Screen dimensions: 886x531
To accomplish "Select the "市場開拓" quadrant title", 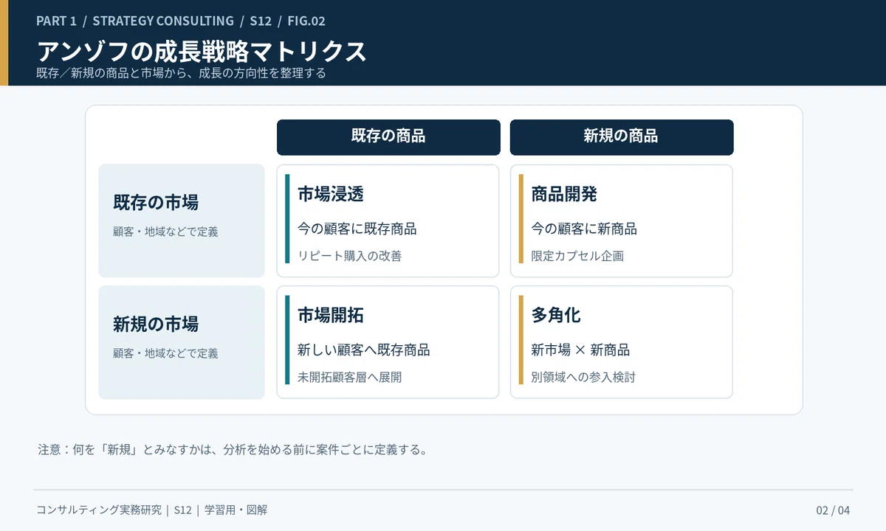I will [331, 316].
